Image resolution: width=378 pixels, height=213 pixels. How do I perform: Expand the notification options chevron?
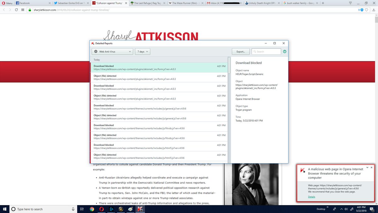(367, 167)
